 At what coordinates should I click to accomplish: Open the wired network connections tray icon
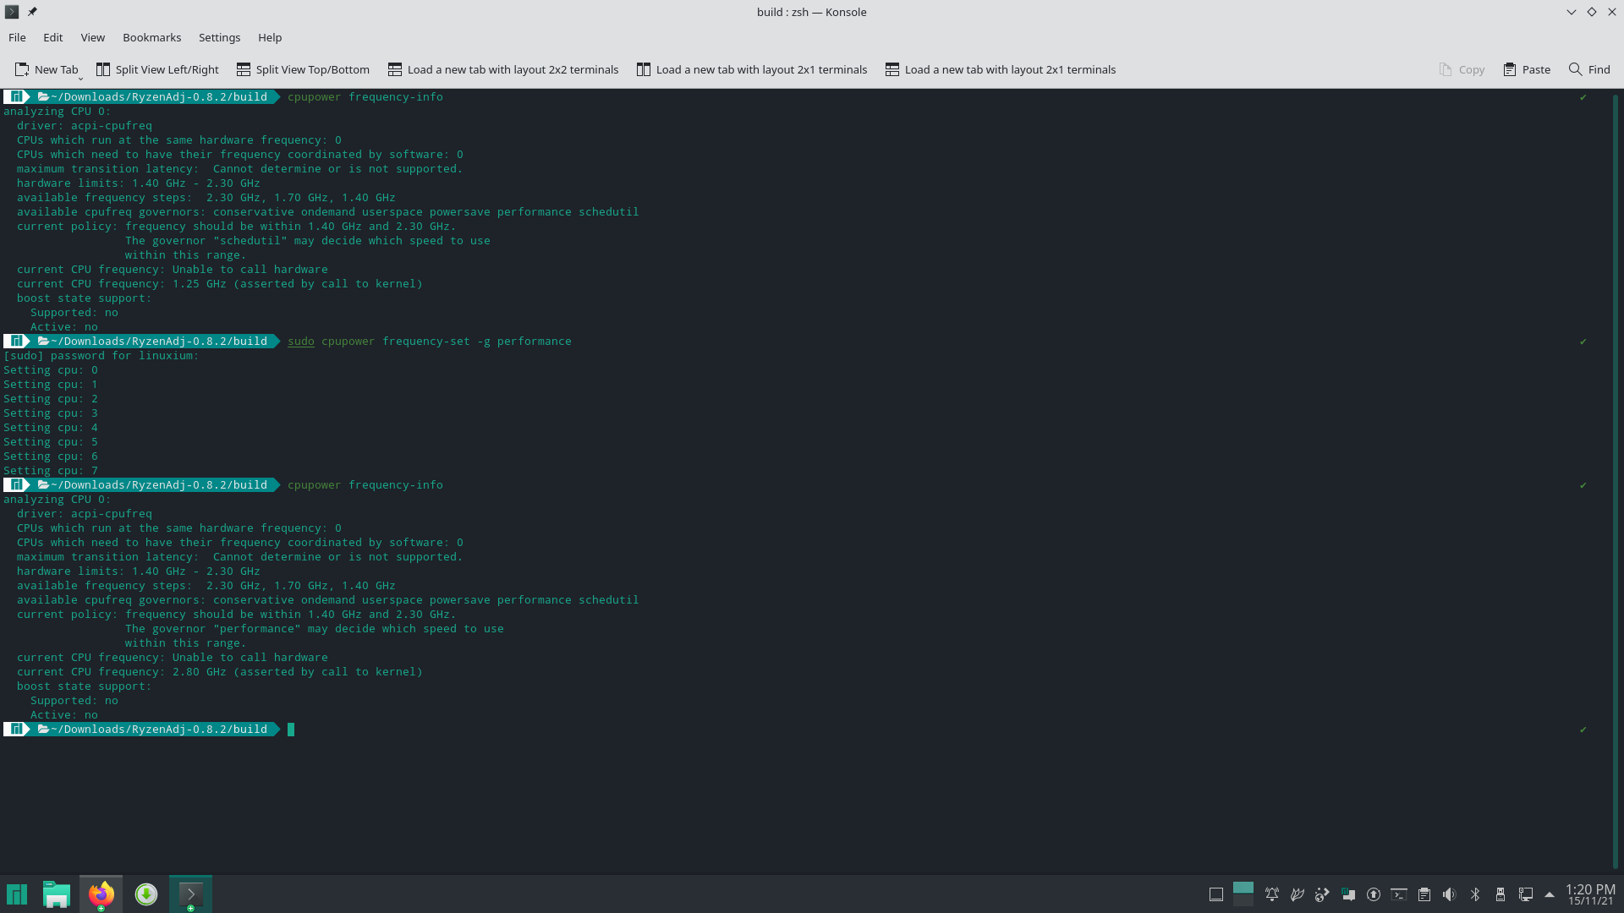(1526, 894)
